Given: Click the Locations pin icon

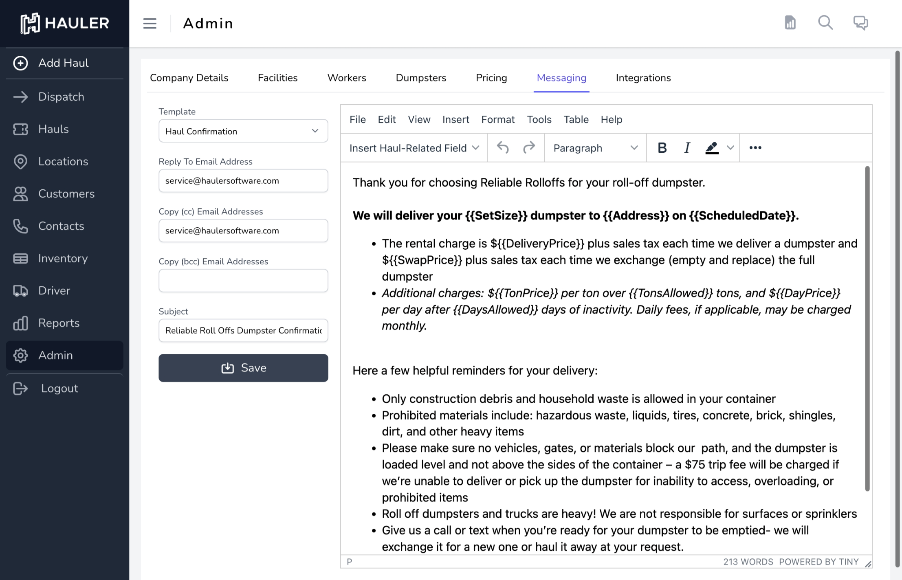Looking at the screenshot, I should coord(20,162).
